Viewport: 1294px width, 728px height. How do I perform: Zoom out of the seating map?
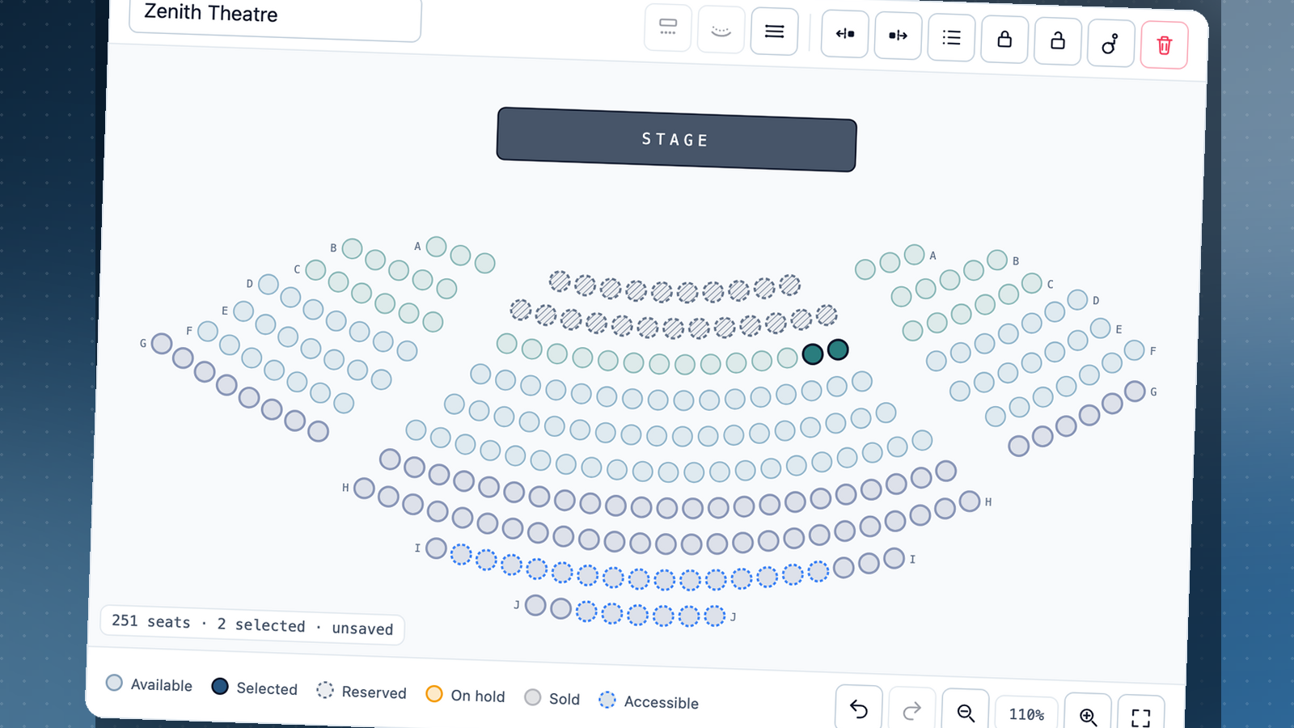[966, 713]
